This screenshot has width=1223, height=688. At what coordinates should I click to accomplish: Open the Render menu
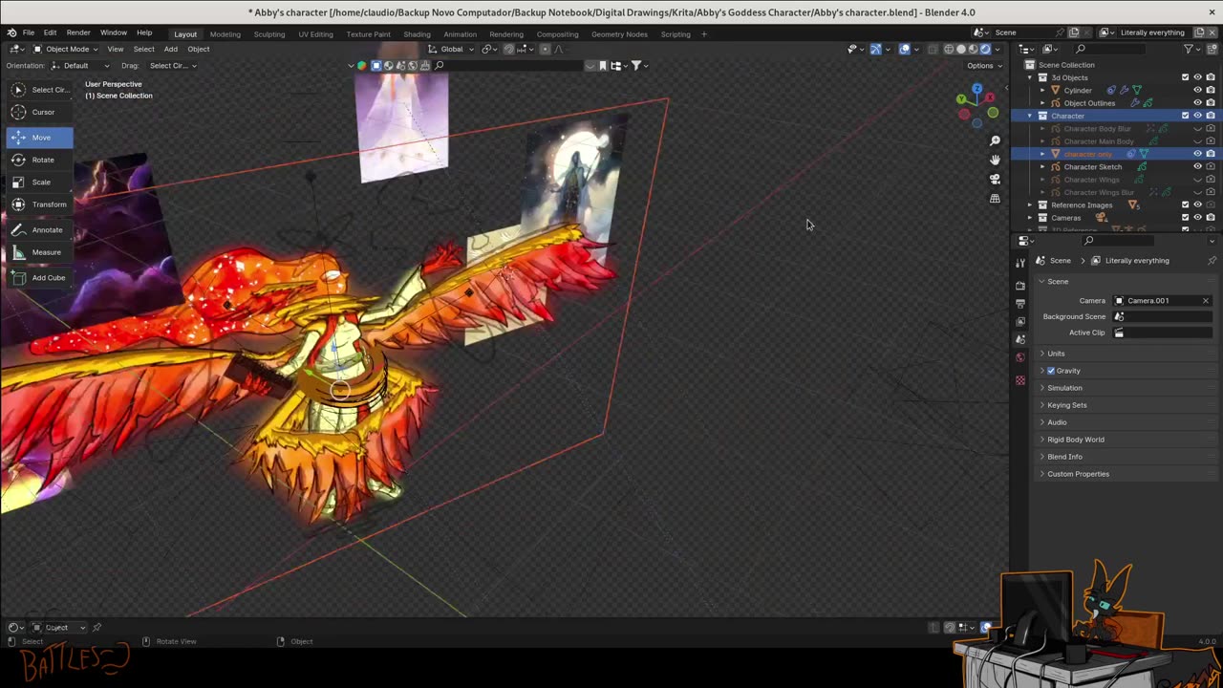pos(78,32)
